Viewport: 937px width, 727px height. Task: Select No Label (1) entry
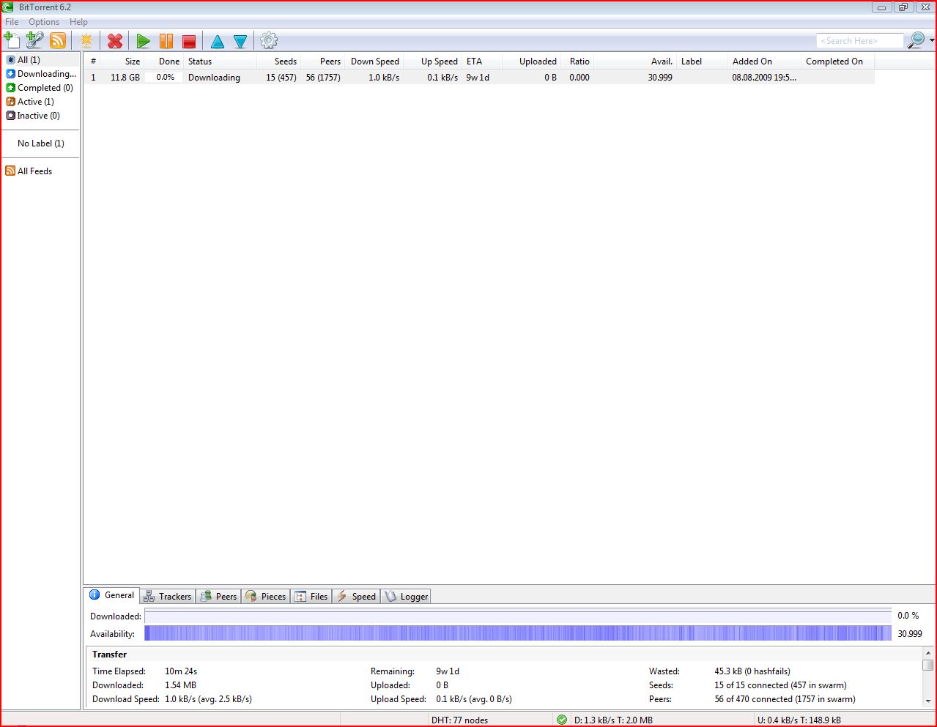click(40, 143)
